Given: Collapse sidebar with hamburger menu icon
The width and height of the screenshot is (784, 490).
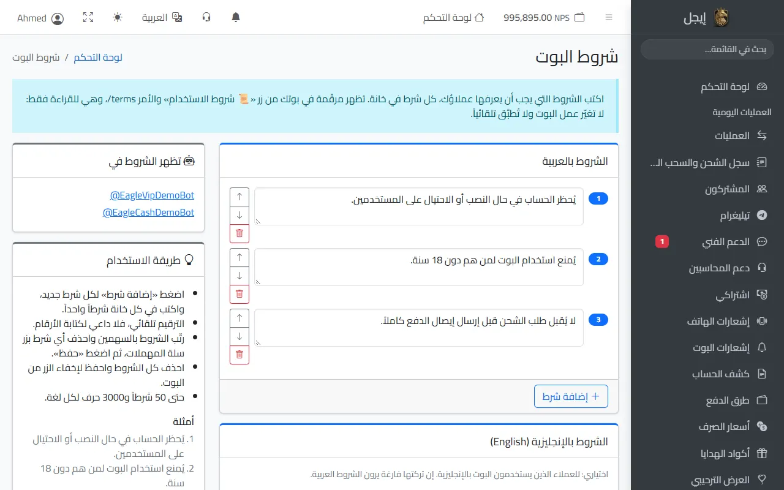Looking at the screenshot, I should 609,17.
